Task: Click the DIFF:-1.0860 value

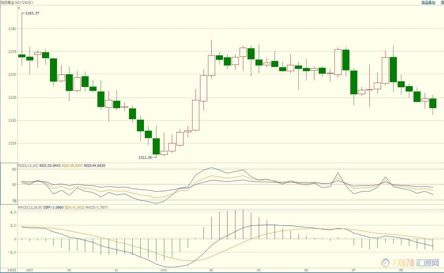Action: (x=53, y=208)
